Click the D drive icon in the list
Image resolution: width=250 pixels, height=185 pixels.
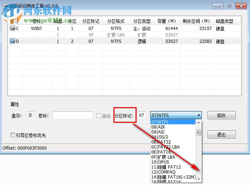(12, 41)
